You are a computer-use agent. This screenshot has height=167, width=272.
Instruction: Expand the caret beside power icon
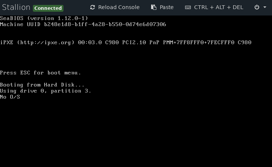point(265,7)
